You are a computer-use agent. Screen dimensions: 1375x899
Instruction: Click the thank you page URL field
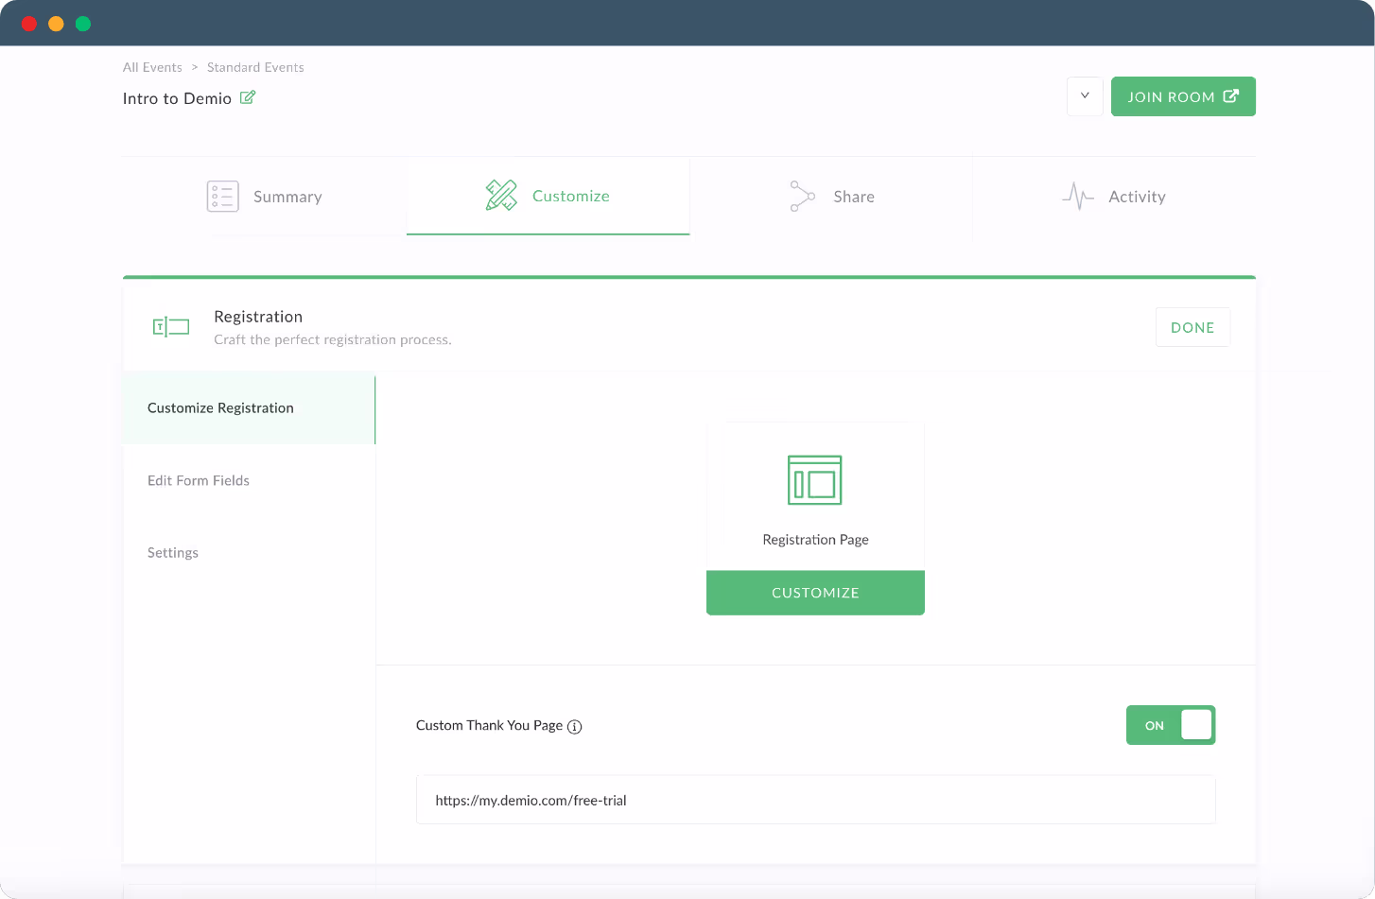click(x=815, y=800)
